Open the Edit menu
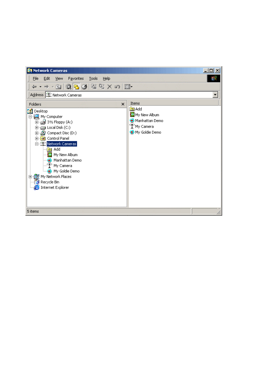The width and height of the screenshot is (269, 382). (47, 79)
